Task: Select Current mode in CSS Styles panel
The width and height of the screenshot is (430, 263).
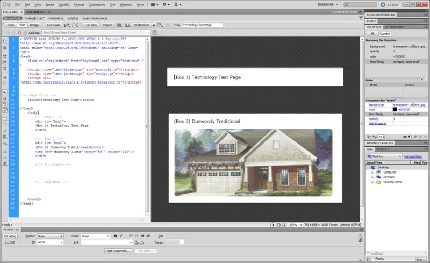Action: point(385,34)
